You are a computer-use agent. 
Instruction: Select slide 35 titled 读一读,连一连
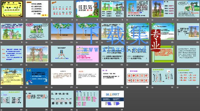click(62, 99)
